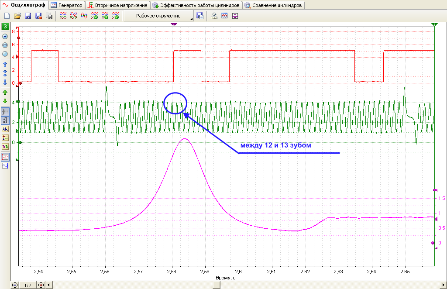Switch to the Генератор tab
The width and height of the screenshot is (447, 289).
pos(67,5)
